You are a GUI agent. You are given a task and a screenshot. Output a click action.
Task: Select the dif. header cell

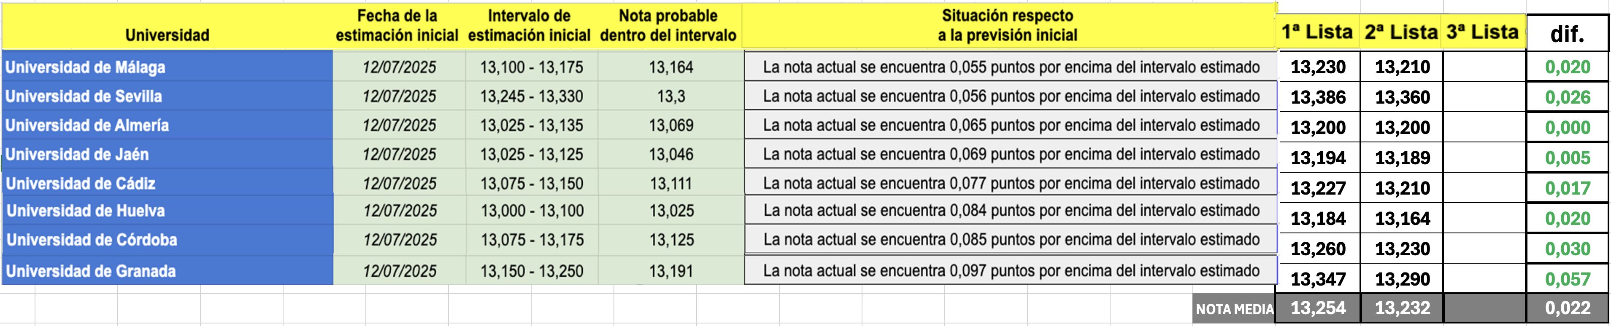point(1567,34)
